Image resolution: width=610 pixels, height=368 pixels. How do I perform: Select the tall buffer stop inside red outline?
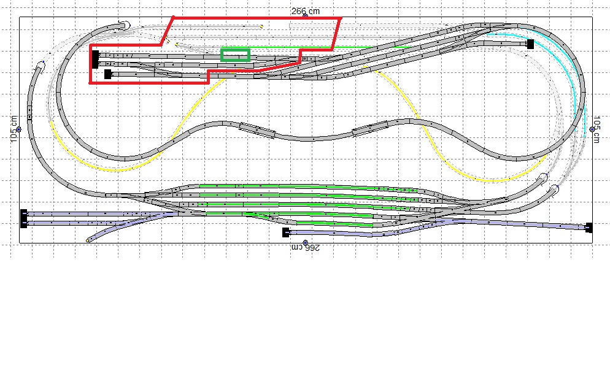[x=95, y=59]
